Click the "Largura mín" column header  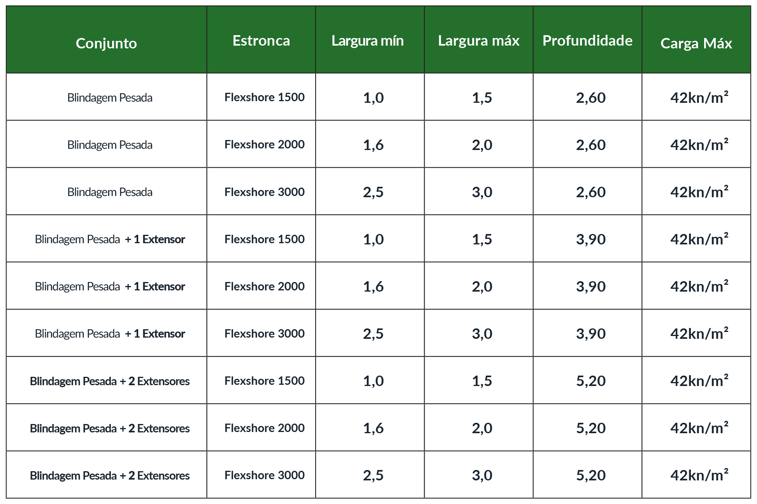click(368, 41)
